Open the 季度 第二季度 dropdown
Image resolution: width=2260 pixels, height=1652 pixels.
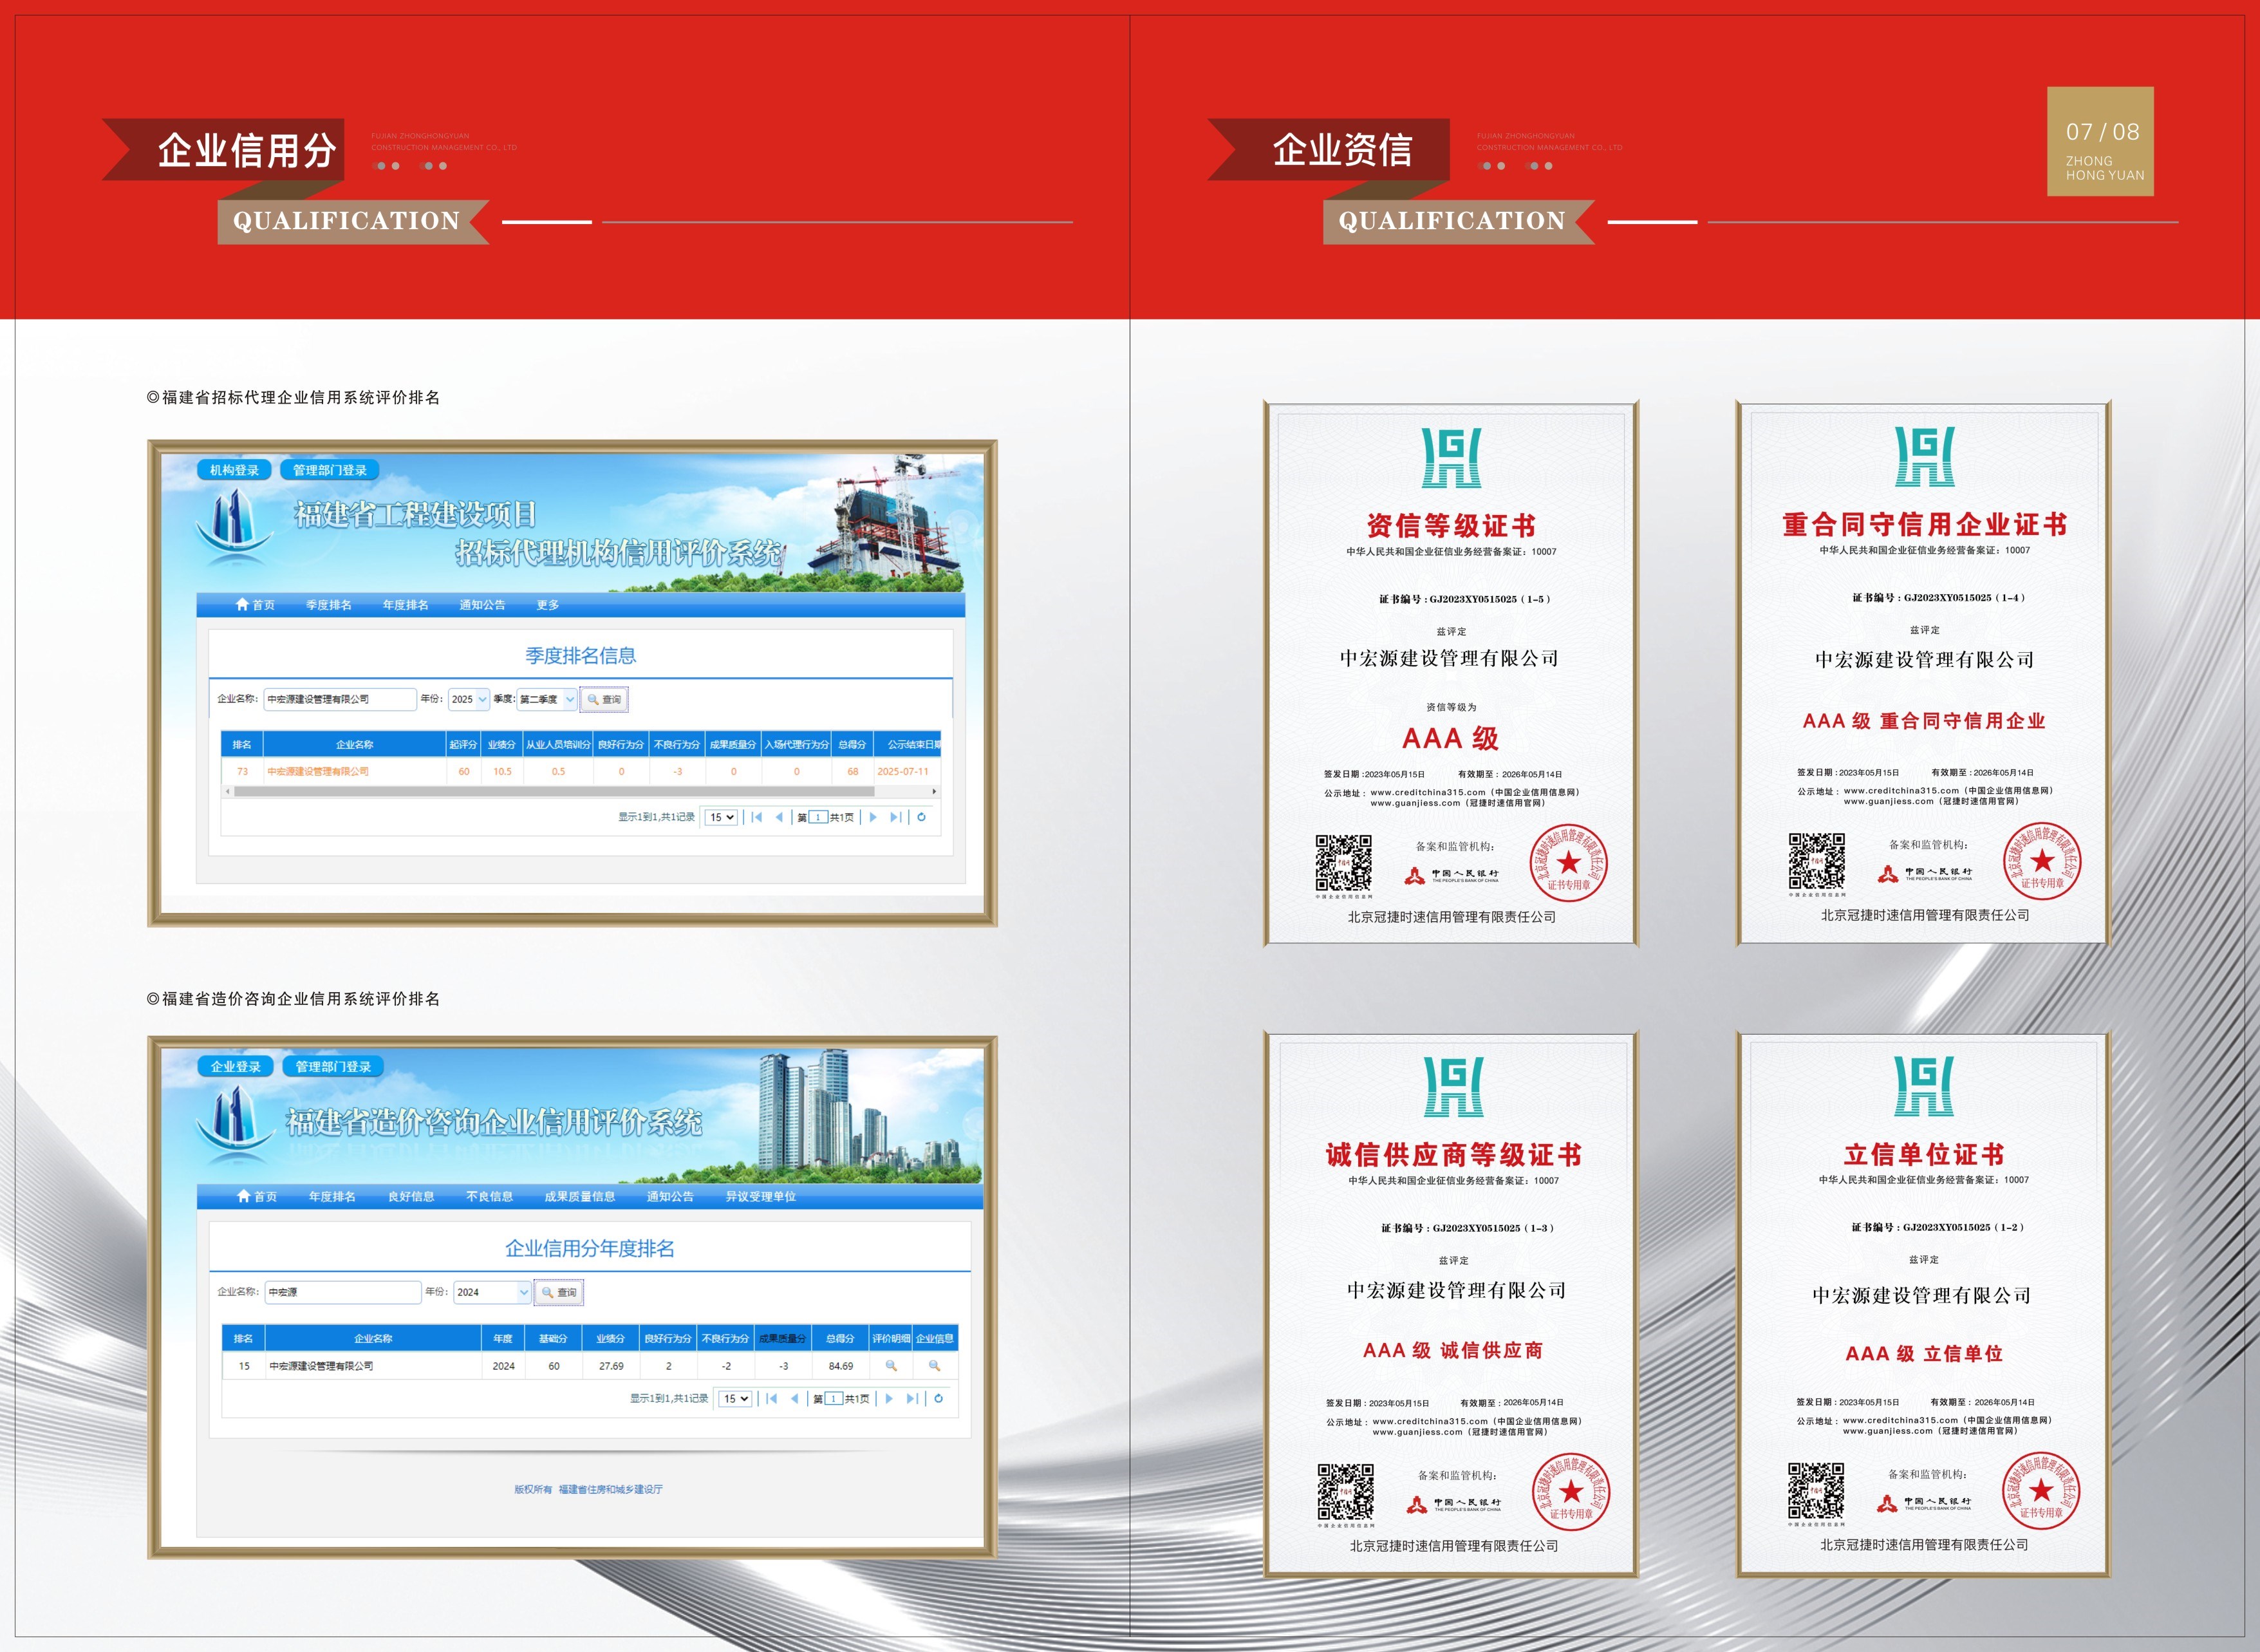pos(546,699)
